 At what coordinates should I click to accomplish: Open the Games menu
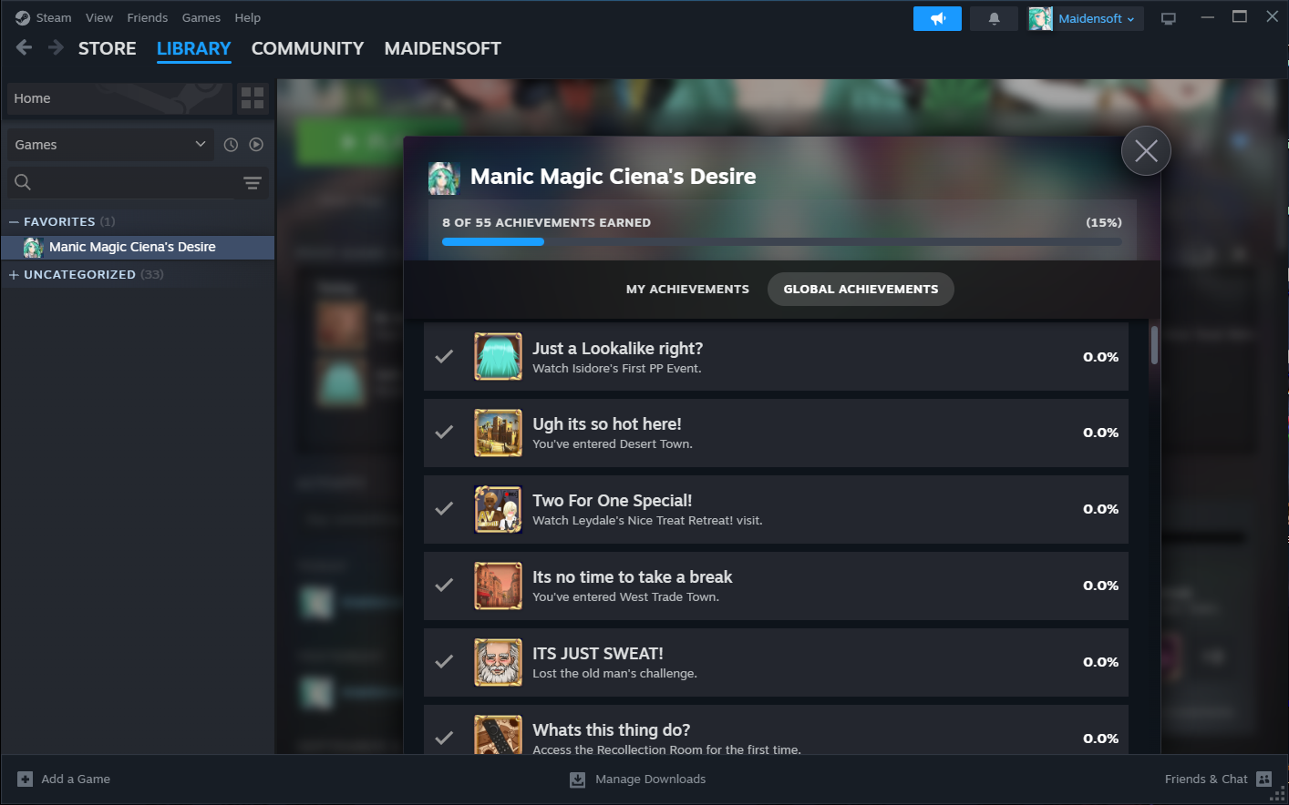pos(201,18)
